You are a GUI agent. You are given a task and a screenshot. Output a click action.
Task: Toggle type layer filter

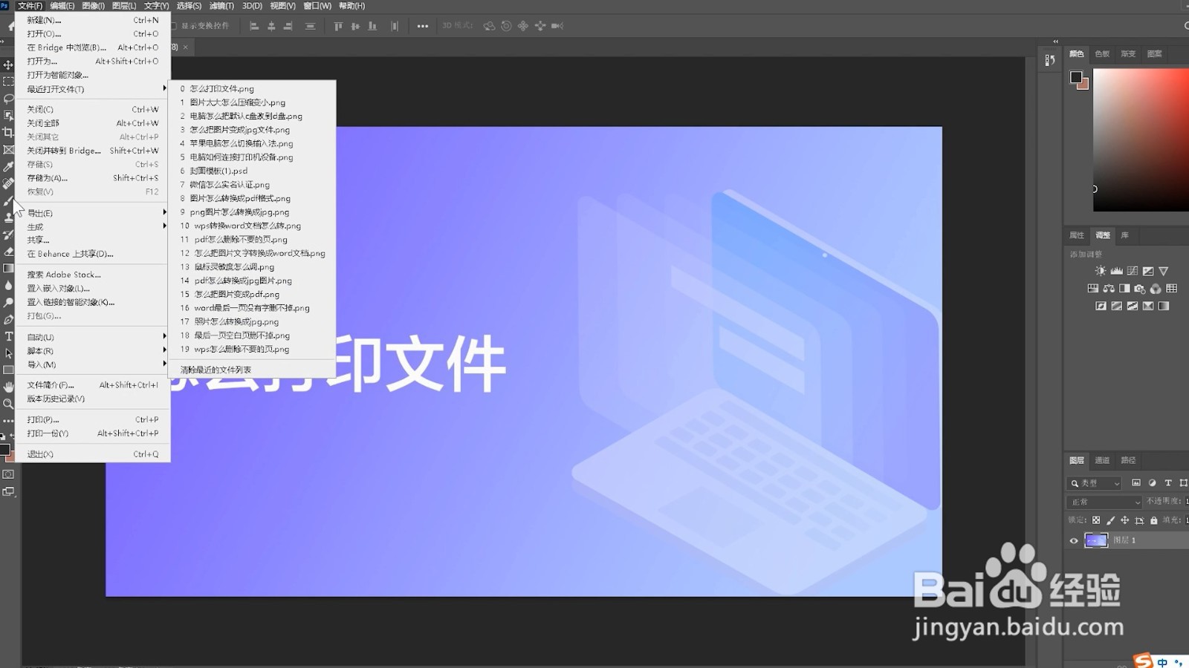coord(1168,483)
